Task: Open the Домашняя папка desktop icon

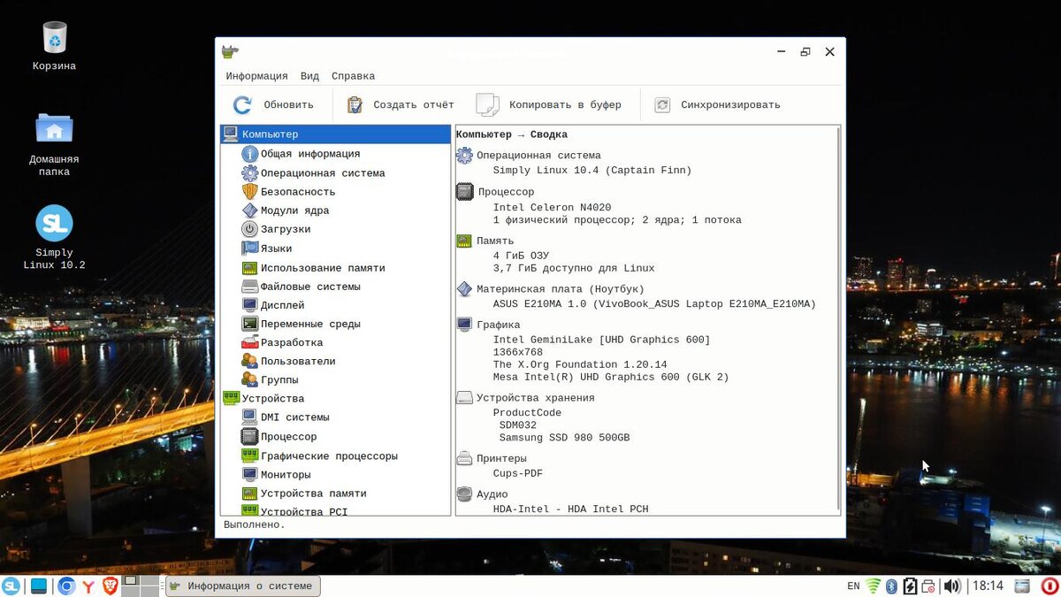Action: 55,129
